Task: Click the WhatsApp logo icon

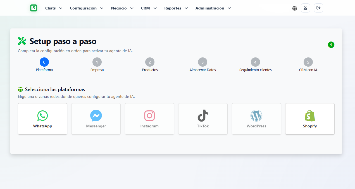Action: pos(42,115)
